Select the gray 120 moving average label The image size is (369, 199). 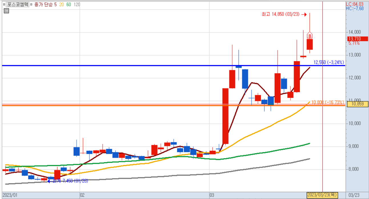click(77, 5)
